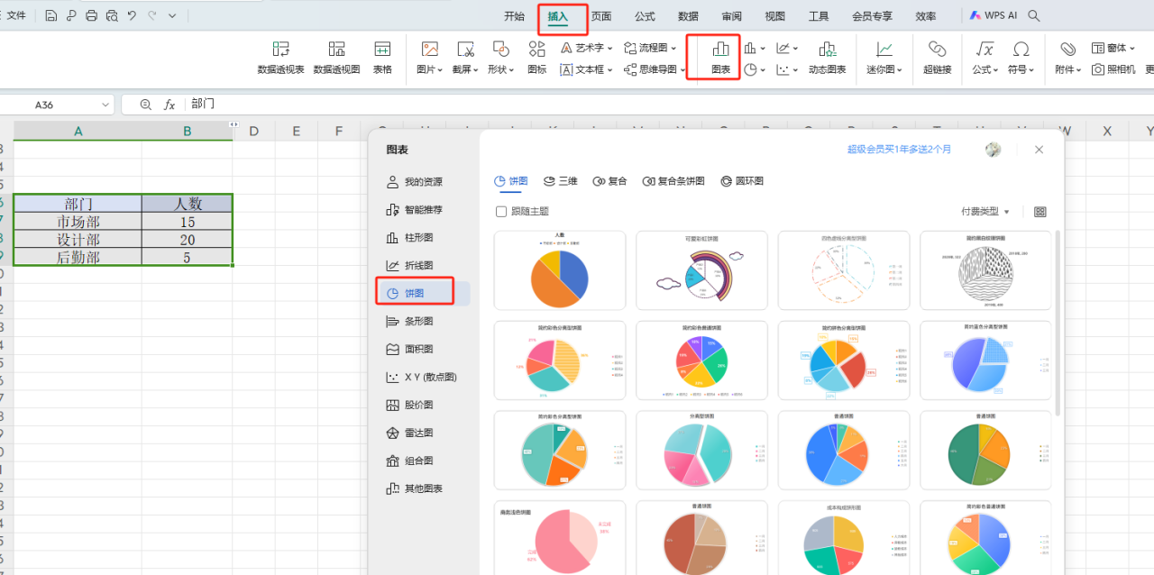
Task: Switch to the 页面 ribbon tab
Action: pyautogui.click(x=601, y=16)
